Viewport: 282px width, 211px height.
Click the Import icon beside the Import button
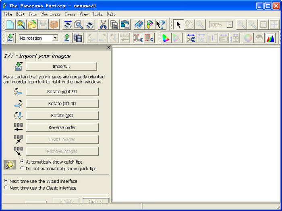pos(19,66)
